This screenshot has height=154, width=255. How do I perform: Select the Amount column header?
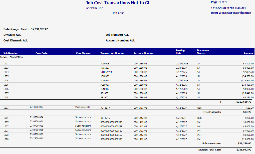pos(248,53)
